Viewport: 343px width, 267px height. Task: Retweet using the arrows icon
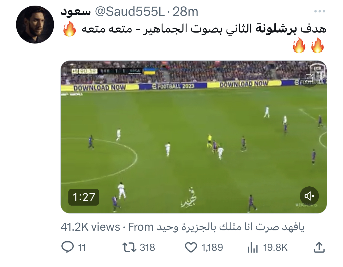(x=129, y=247)
